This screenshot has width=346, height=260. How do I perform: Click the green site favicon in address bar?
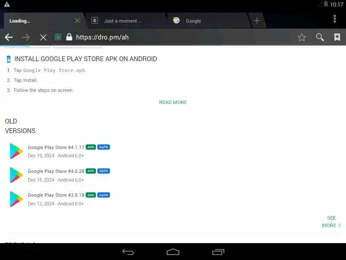[x=58, y=37]
